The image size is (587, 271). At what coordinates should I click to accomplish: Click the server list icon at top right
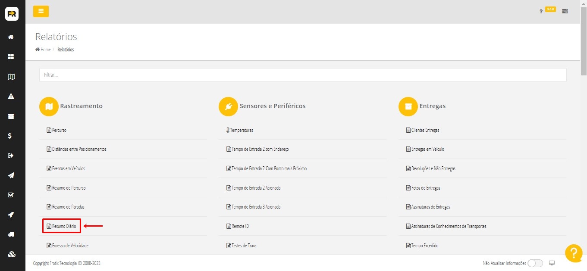pyautogui.click(x=565, y=11)
